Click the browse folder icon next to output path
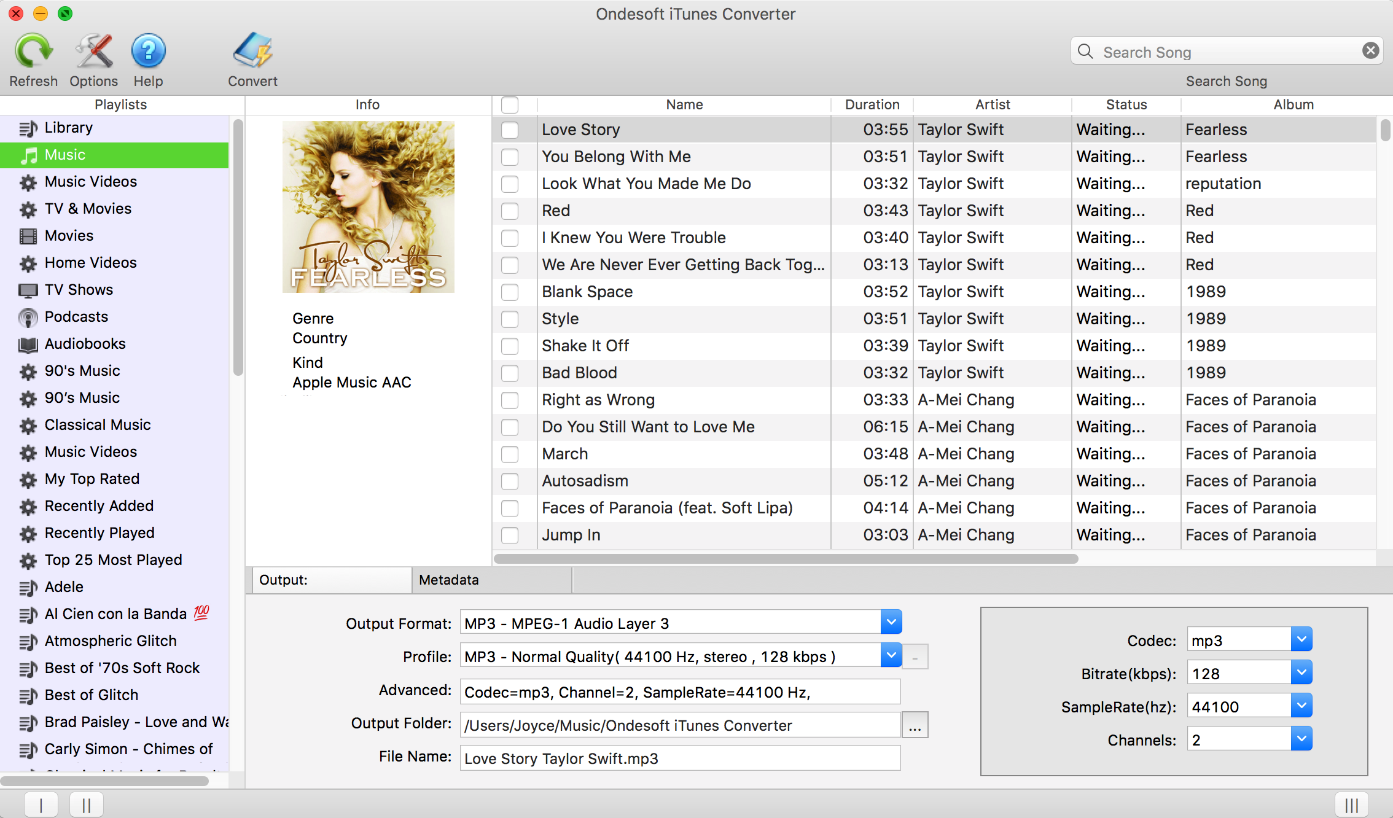This screenshot has height=818, width=1393. click(913, 725)
